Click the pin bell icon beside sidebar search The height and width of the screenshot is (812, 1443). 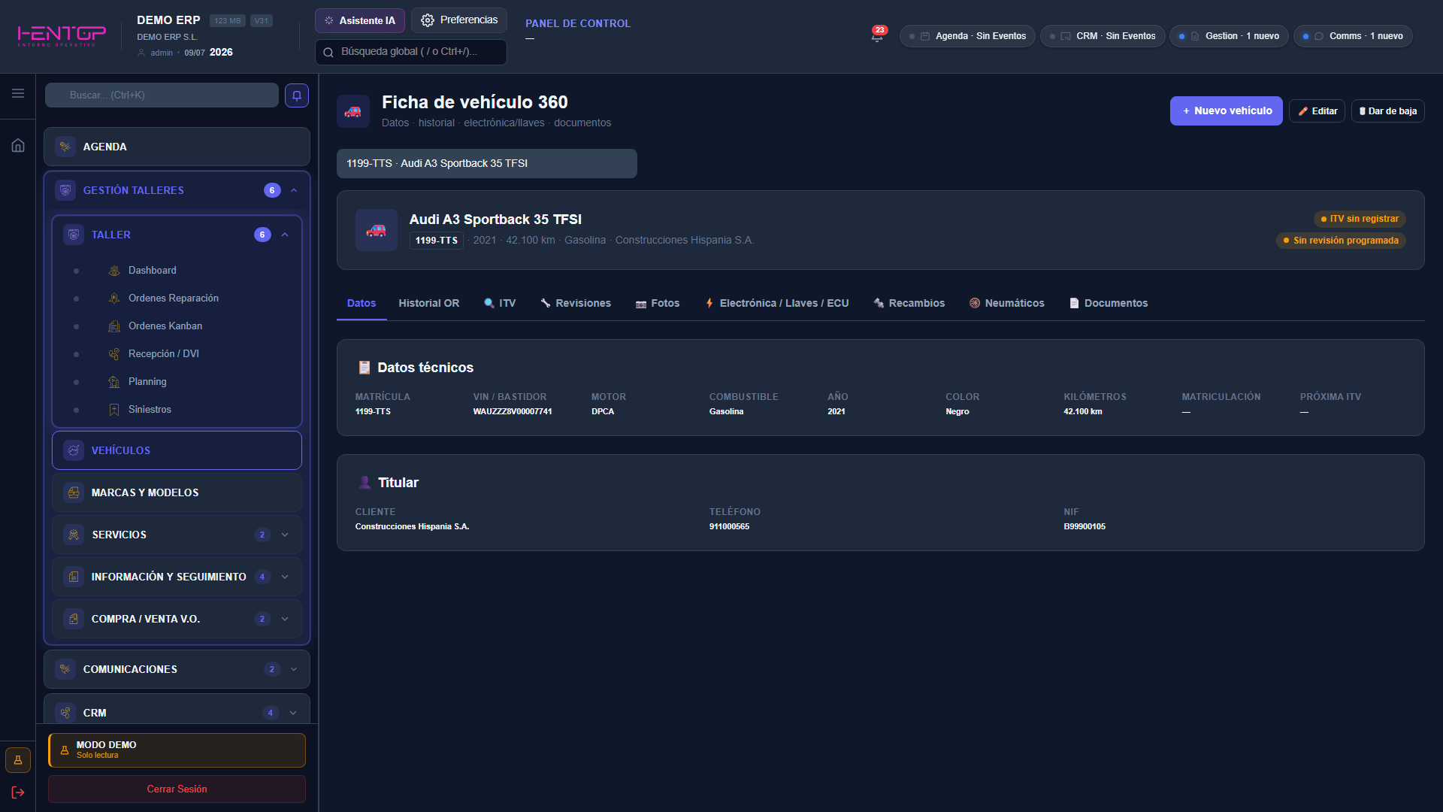[x=297, y=95]
